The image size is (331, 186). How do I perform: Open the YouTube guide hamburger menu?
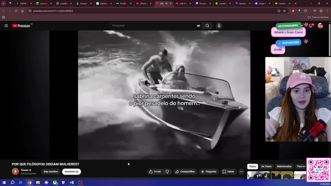tap(6, 26)
